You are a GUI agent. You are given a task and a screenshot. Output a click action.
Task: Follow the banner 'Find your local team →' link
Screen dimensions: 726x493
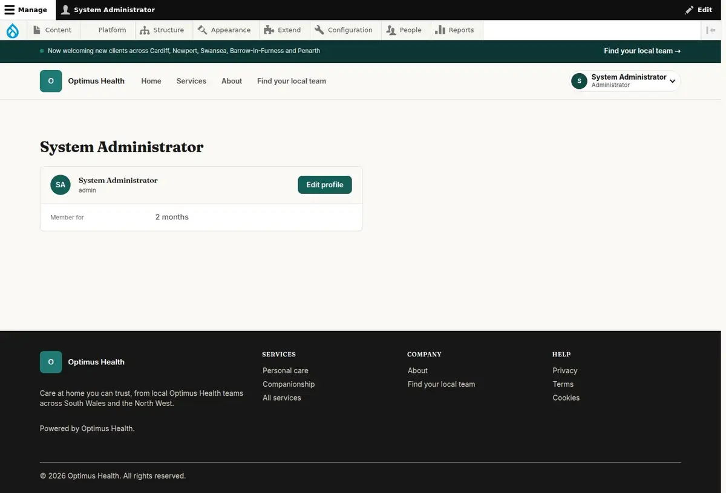coord(642,51)
